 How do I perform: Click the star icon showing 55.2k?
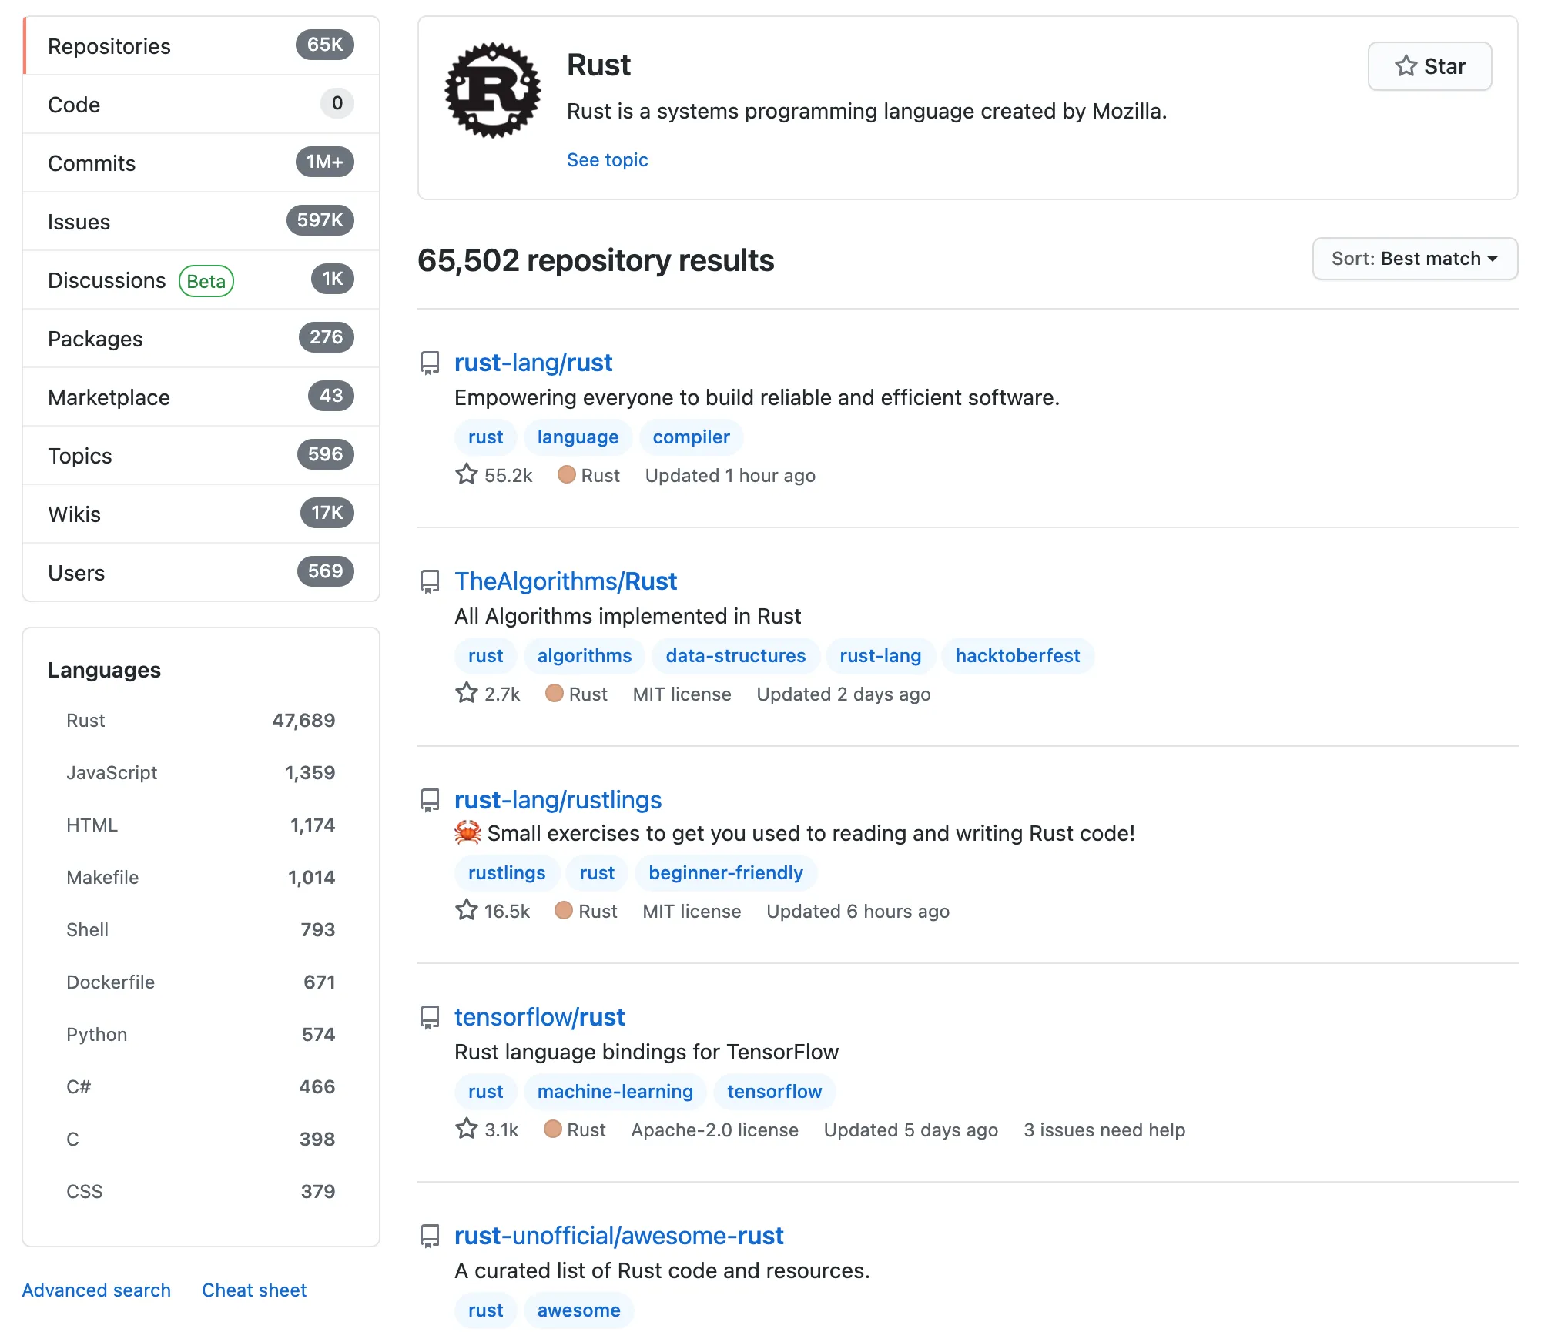467,474
